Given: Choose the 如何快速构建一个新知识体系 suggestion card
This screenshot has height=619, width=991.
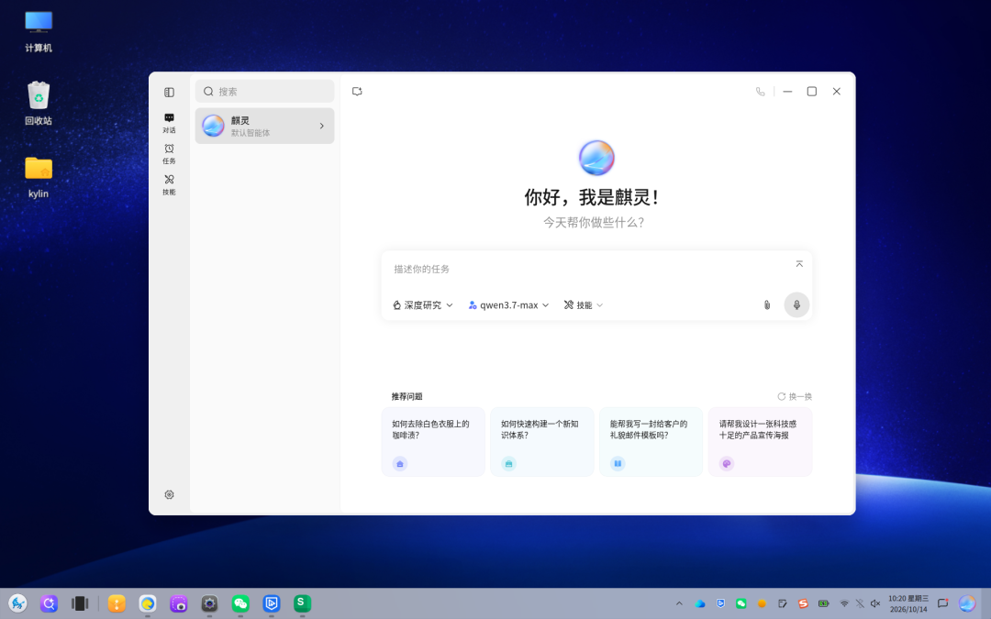Looking at the screenshot, I should point(541,442).
